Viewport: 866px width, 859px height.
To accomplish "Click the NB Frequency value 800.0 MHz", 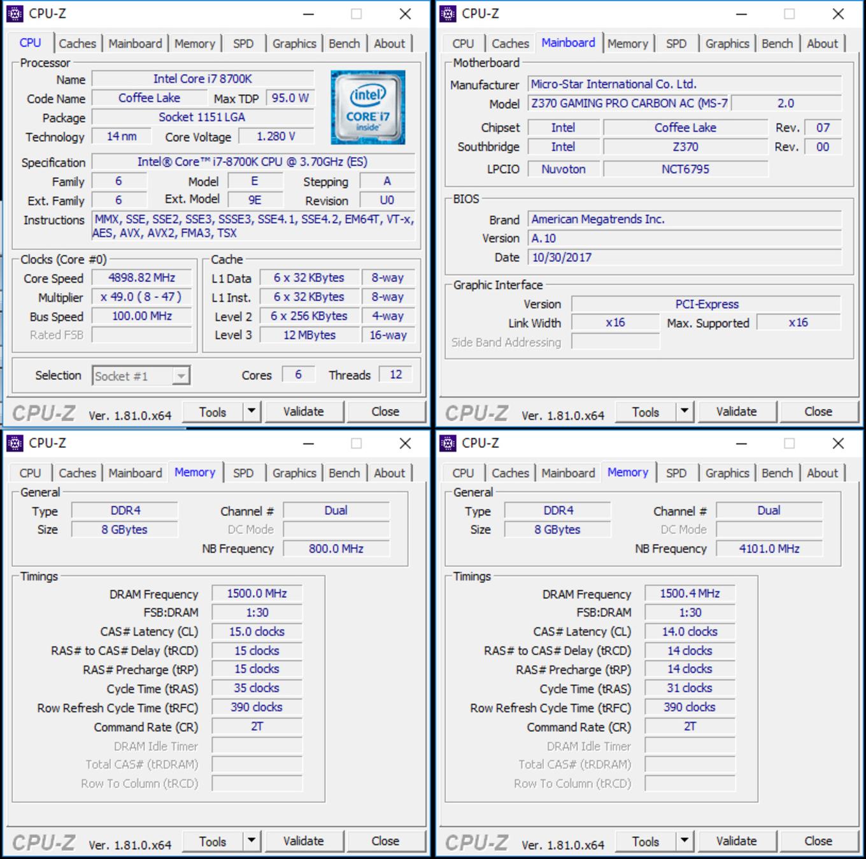I will 336,548.
